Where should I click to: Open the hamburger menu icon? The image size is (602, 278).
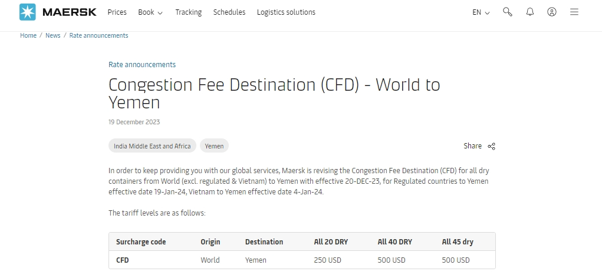coord(574,12)
